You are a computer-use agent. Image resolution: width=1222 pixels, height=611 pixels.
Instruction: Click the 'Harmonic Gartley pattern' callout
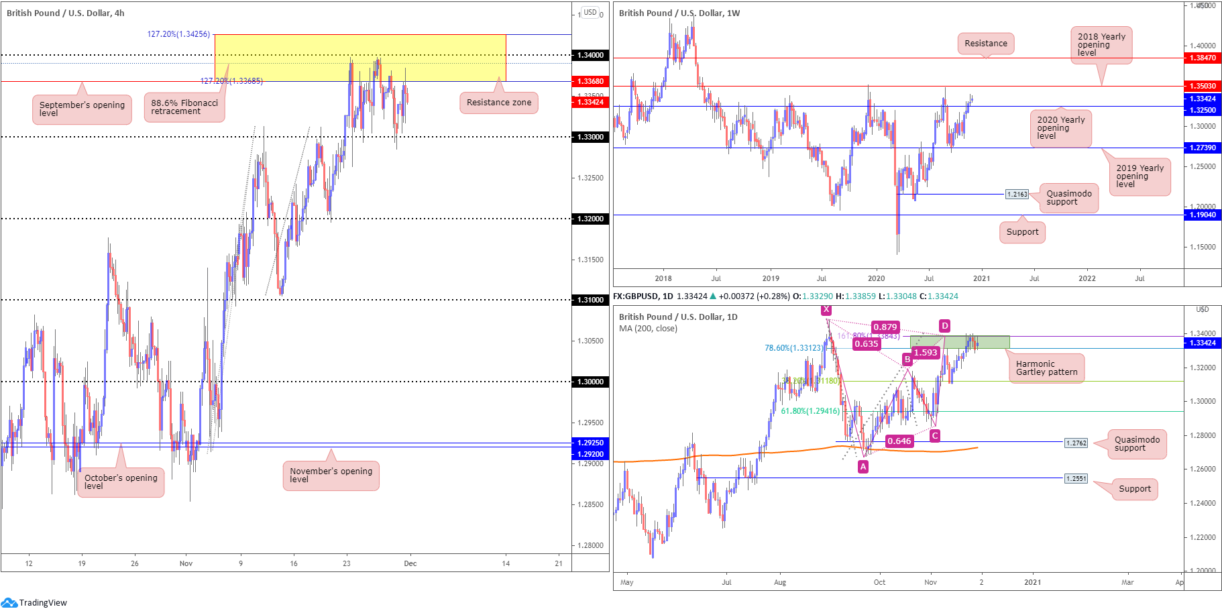click(x=1047, y=368)
